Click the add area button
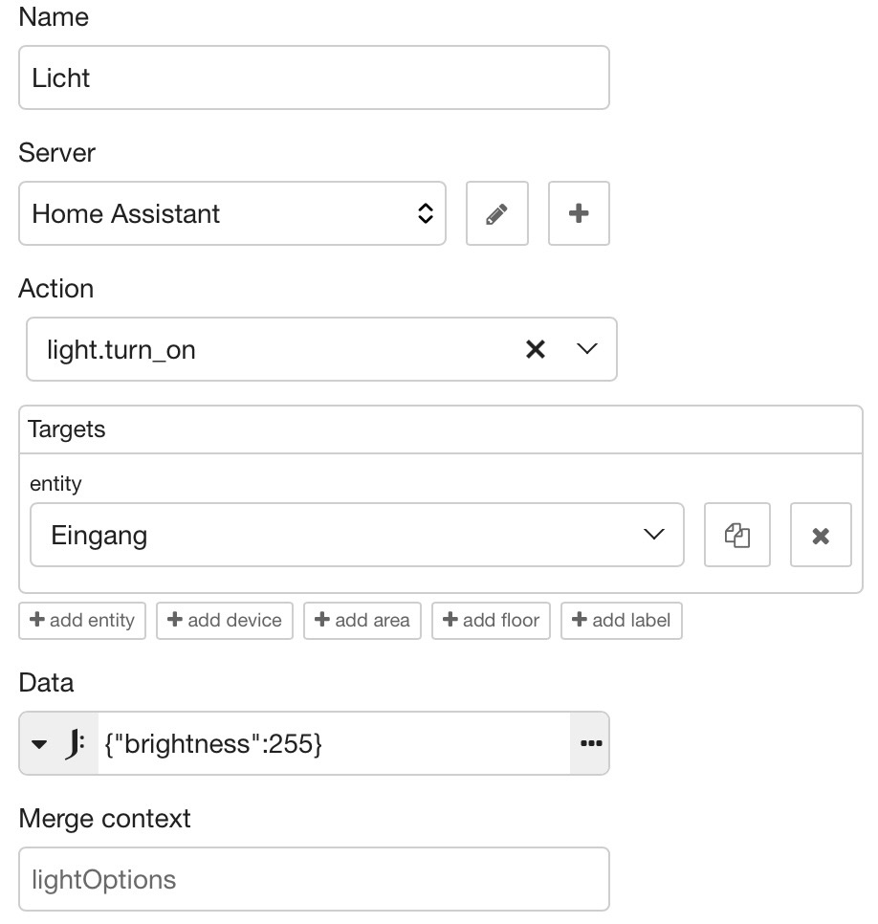This screenshot has height=924, width=878. click(x=362, y=621)
